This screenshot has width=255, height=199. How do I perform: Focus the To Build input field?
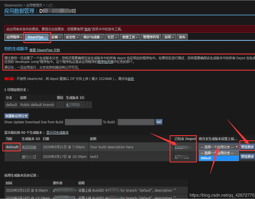136,122
